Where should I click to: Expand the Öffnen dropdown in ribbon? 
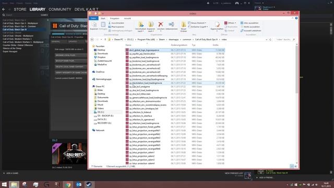pyautogui.click(x=230, y=23)
